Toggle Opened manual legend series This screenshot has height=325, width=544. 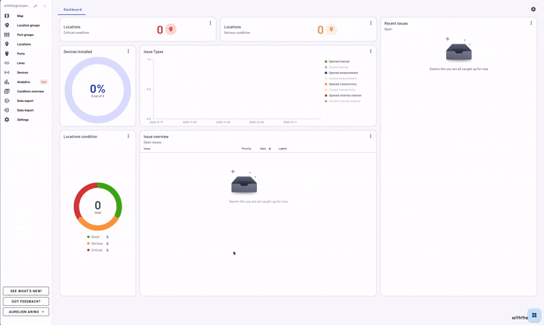click(339, 61)
